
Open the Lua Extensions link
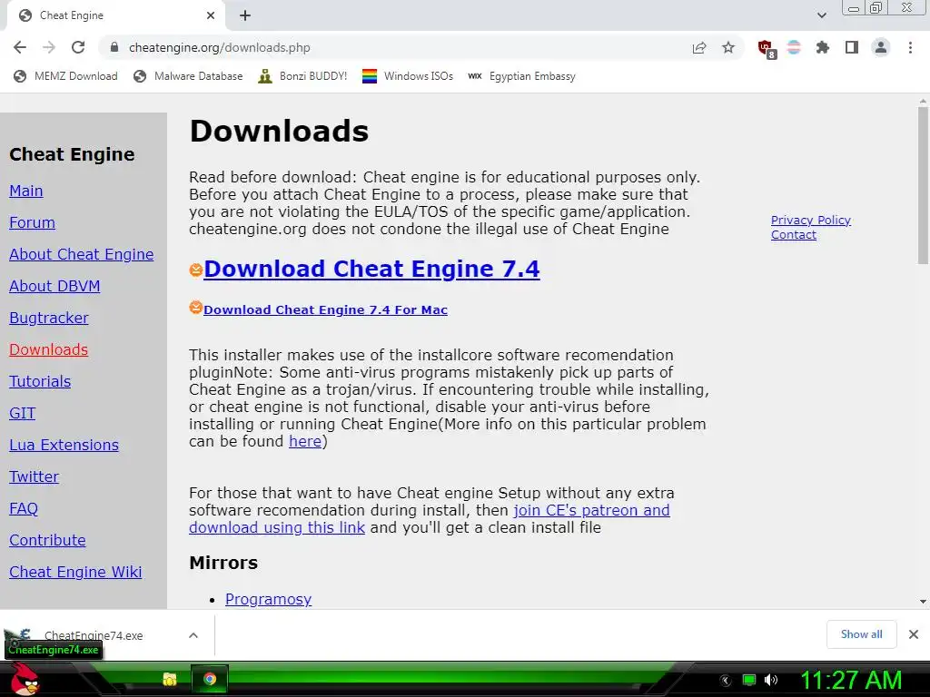tap(64, 445)
